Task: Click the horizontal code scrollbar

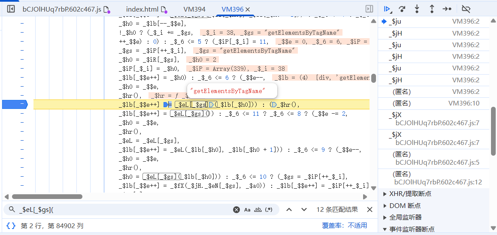Action: 47,197
